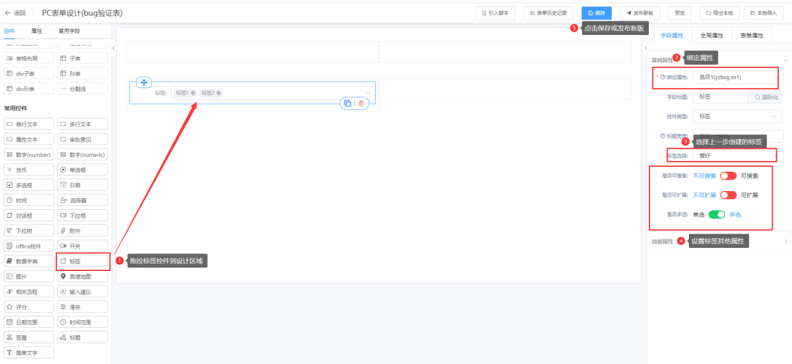The image size is (792, 364).
Task: Switch to the 控件 tab
Action: coord(9,31)
